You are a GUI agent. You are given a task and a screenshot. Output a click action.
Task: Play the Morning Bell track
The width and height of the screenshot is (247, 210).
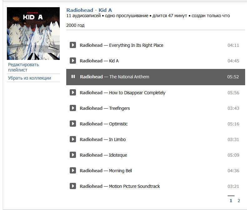73,170
